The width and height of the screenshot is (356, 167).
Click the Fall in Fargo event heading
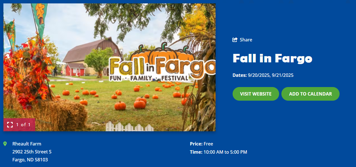[272, 58]
